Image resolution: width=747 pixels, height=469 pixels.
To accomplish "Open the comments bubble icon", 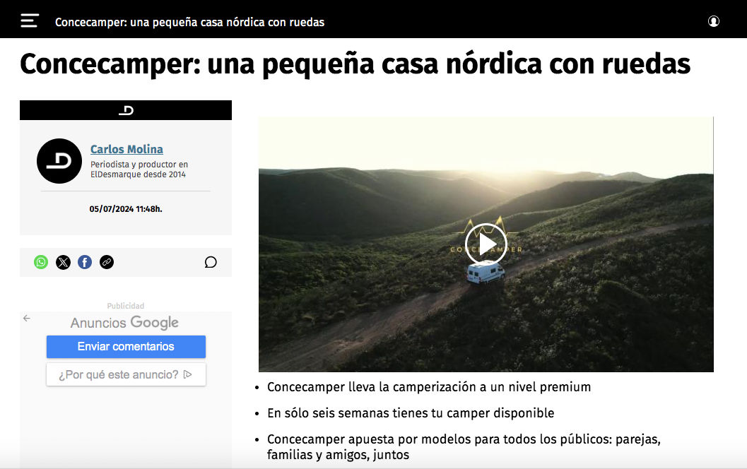I will [211, 262].
